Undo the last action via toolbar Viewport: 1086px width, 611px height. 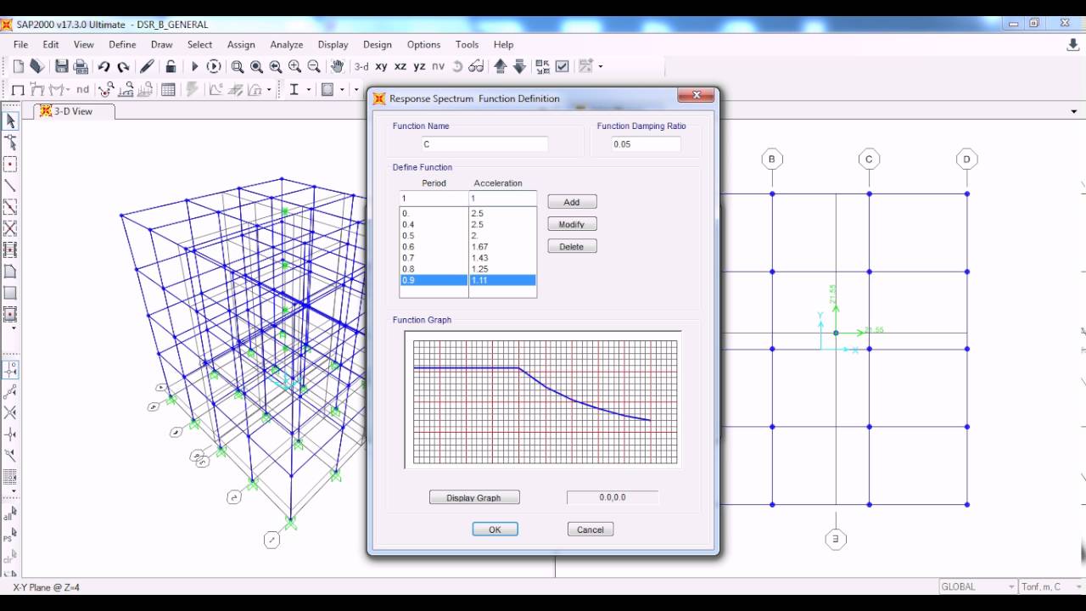(104, 66)
